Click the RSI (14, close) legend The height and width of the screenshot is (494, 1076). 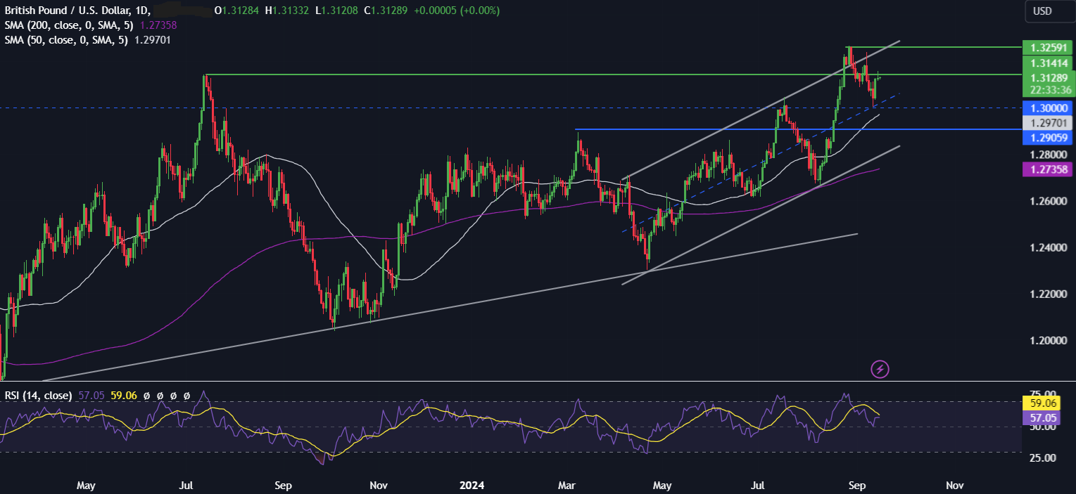click(x=38, y=396)
